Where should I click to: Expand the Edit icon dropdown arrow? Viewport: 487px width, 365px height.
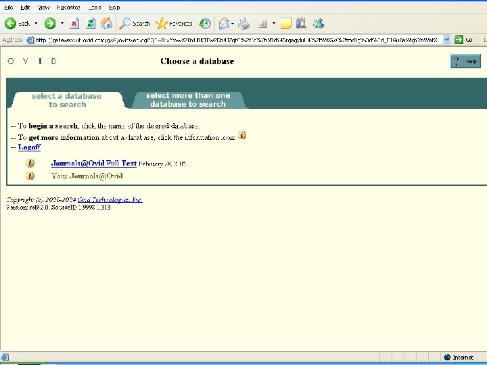(x=274, y=23)
